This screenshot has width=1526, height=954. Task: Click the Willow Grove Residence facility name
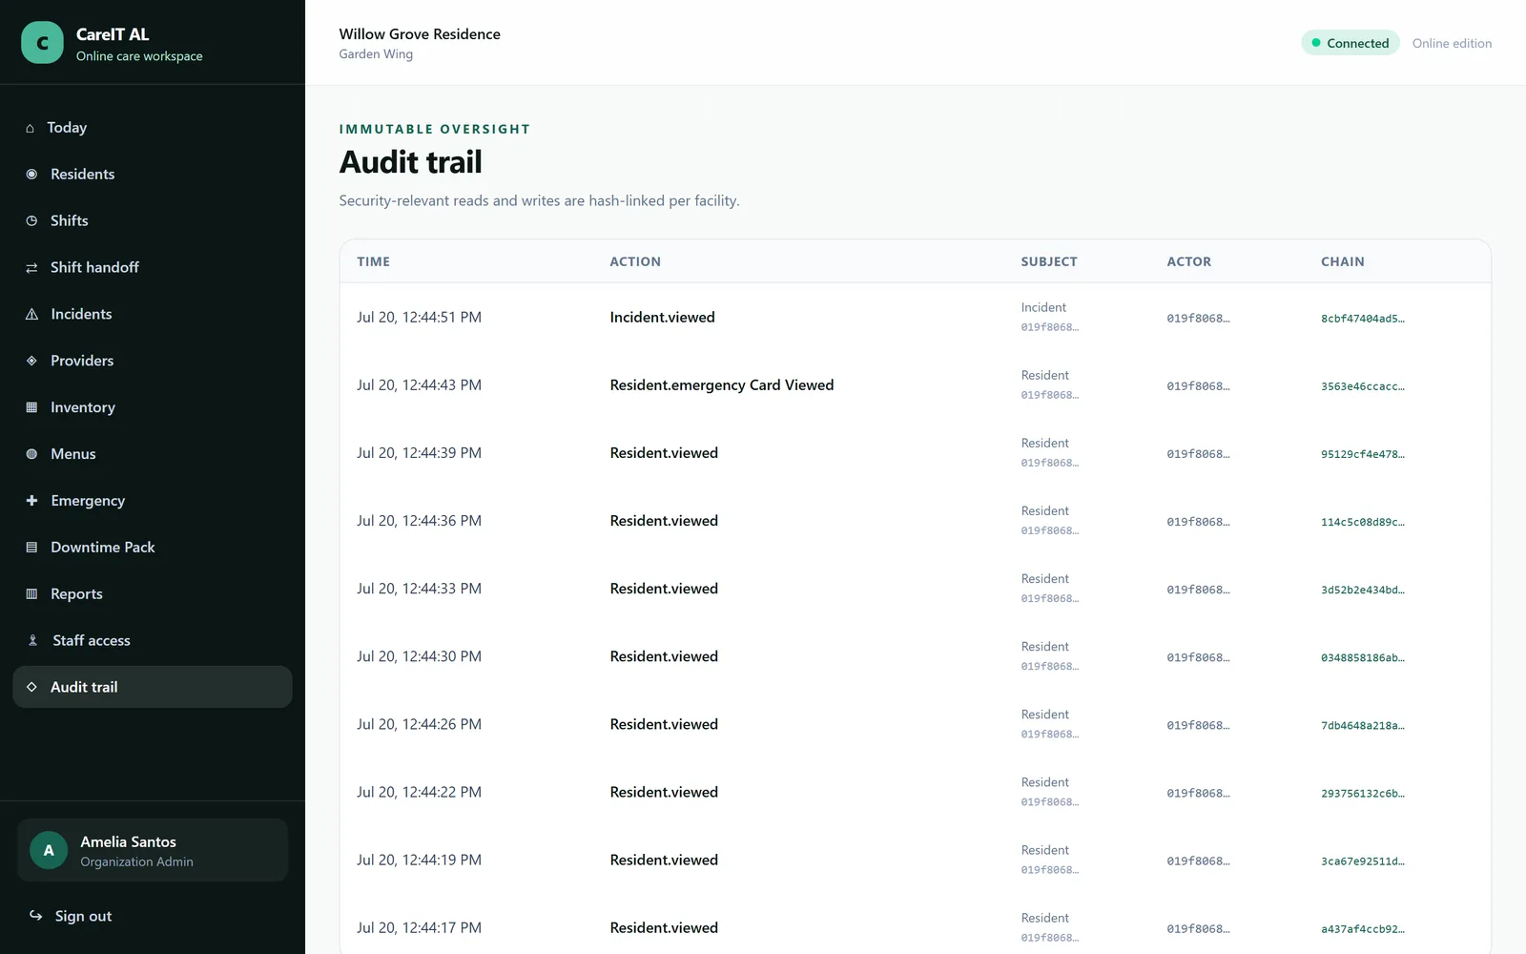[x=420, y=34]
